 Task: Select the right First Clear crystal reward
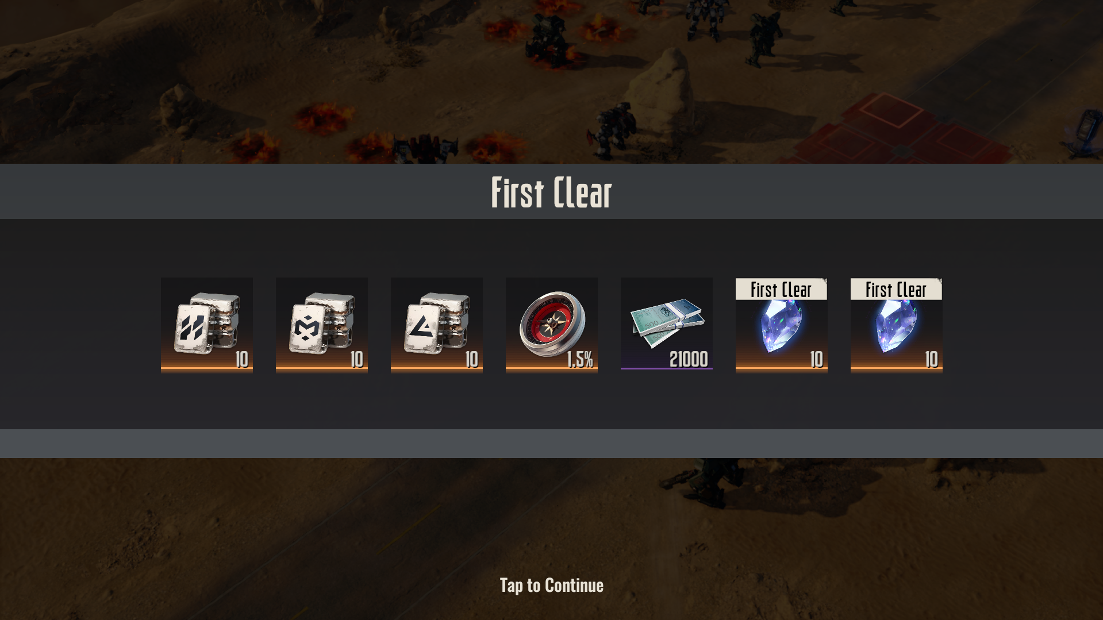pos(897,325)
